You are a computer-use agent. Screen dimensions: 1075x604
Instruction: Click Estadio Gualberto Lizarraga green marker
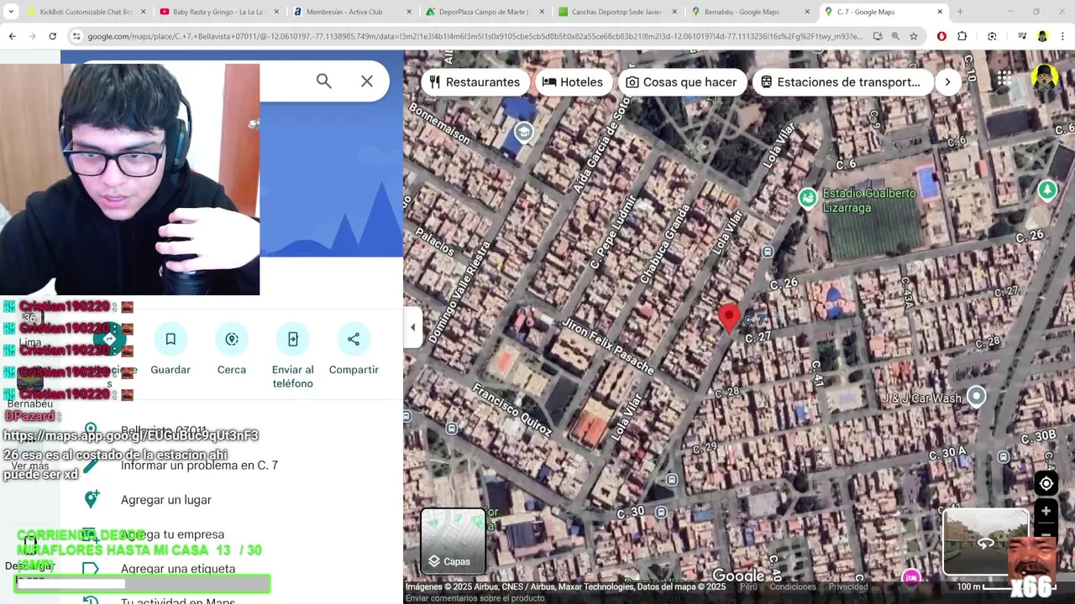(808, 198)
